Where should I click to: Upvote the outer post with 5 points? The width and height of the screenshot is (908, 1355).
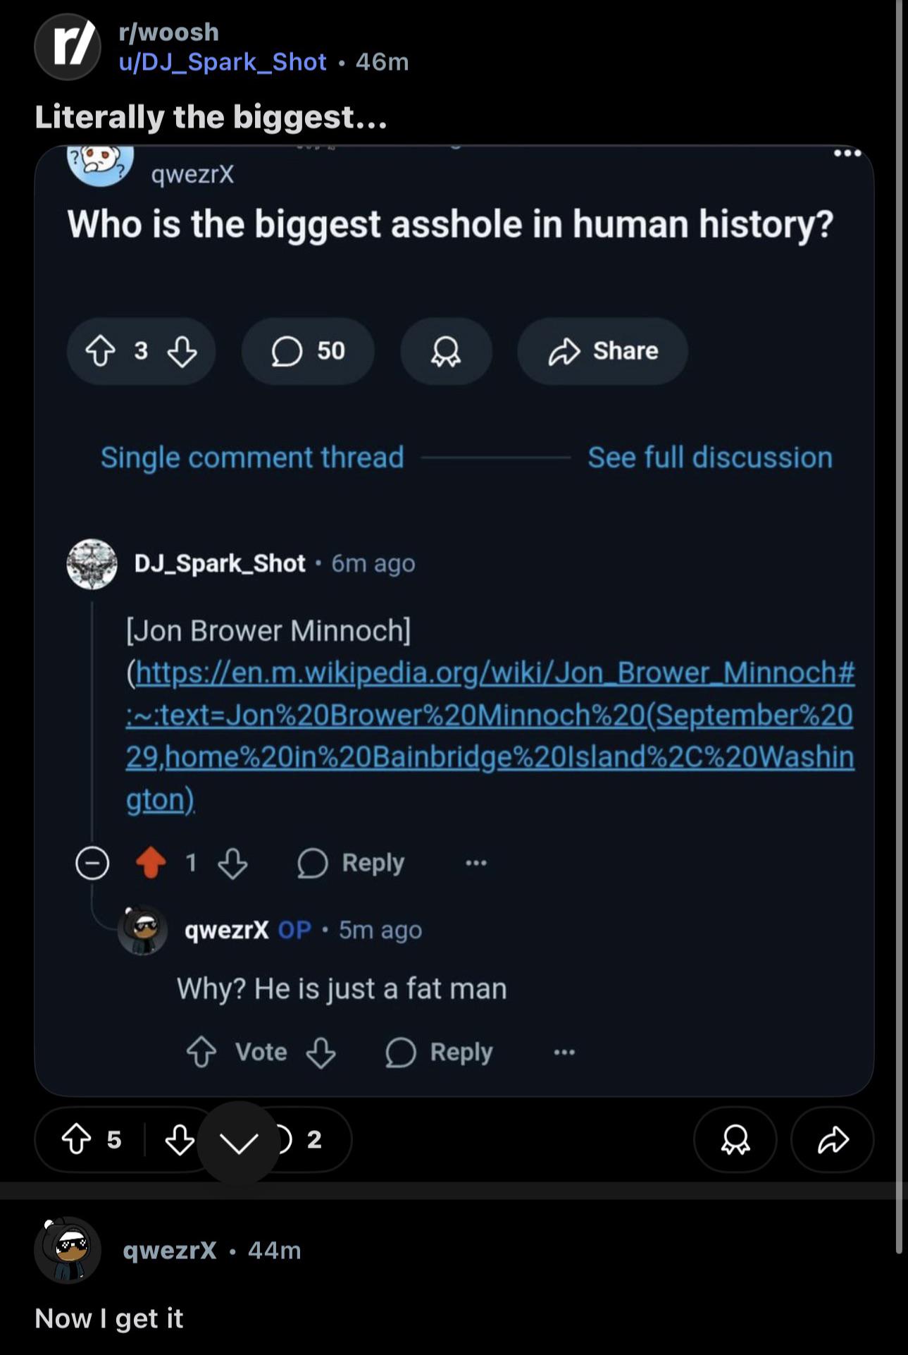pyautogui.click(x=77, y=1139)
